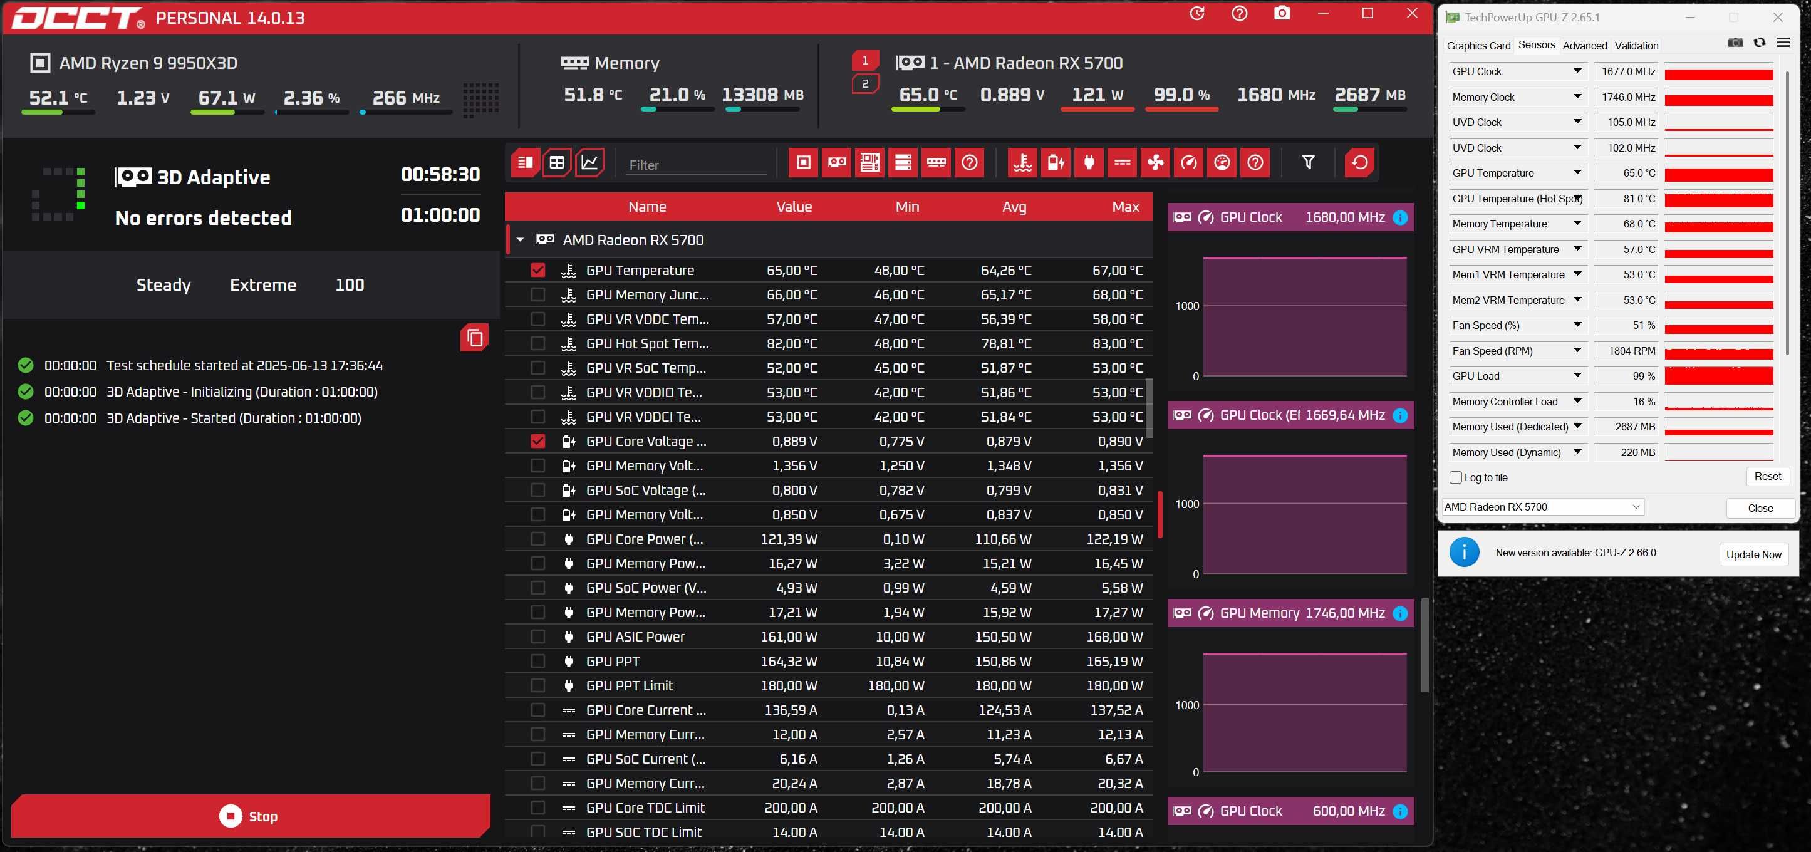Open GPU-Z hamburger menu
1811x852 pixels.
tap(1783, 43)
